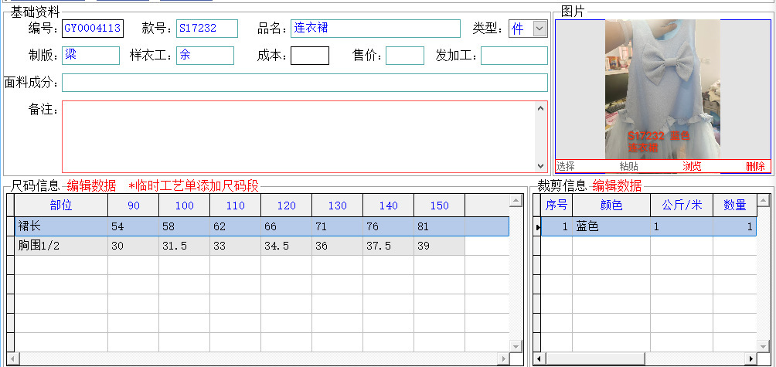The width and height of the screenshot is (776, 367).
Task: Click the 品名 field showing 连衣裙
Action: (375, 29)
